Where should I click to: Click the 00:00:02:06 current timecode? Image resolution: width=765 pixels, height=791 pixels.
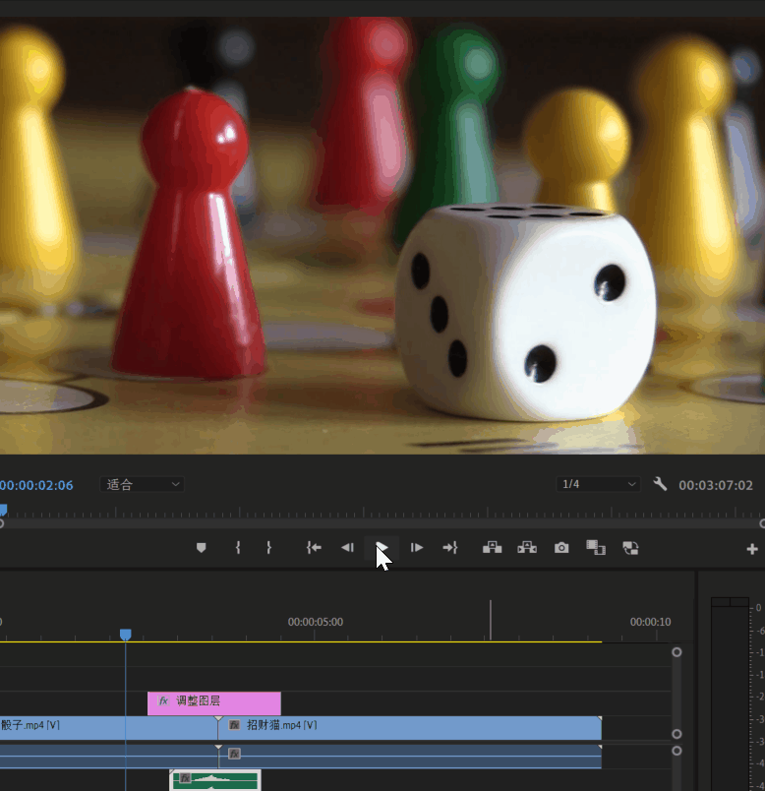click(36, 485)
